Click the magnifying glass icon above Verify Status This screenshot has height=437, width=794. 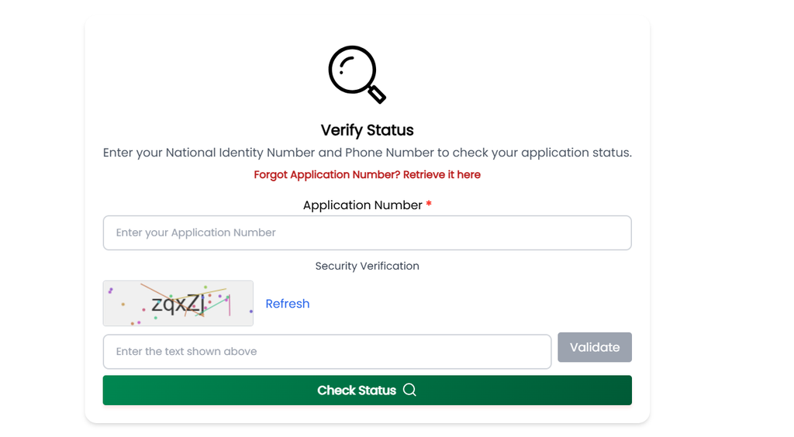click(357, 74)
